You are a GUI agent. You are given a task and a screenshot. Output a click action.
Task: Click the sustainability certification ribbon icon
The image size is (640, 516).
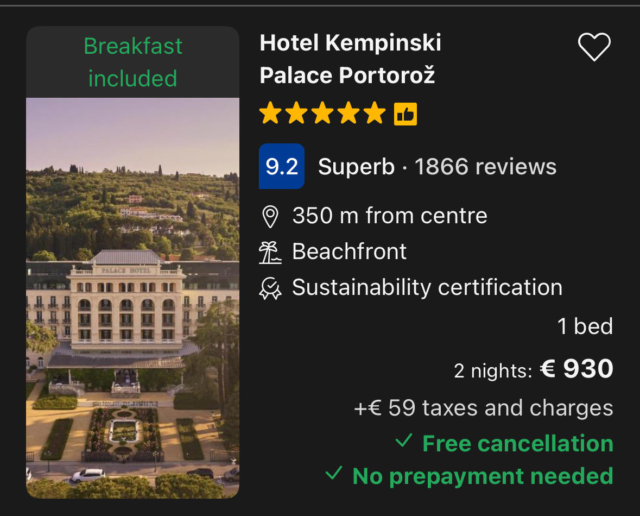[270, 288]
